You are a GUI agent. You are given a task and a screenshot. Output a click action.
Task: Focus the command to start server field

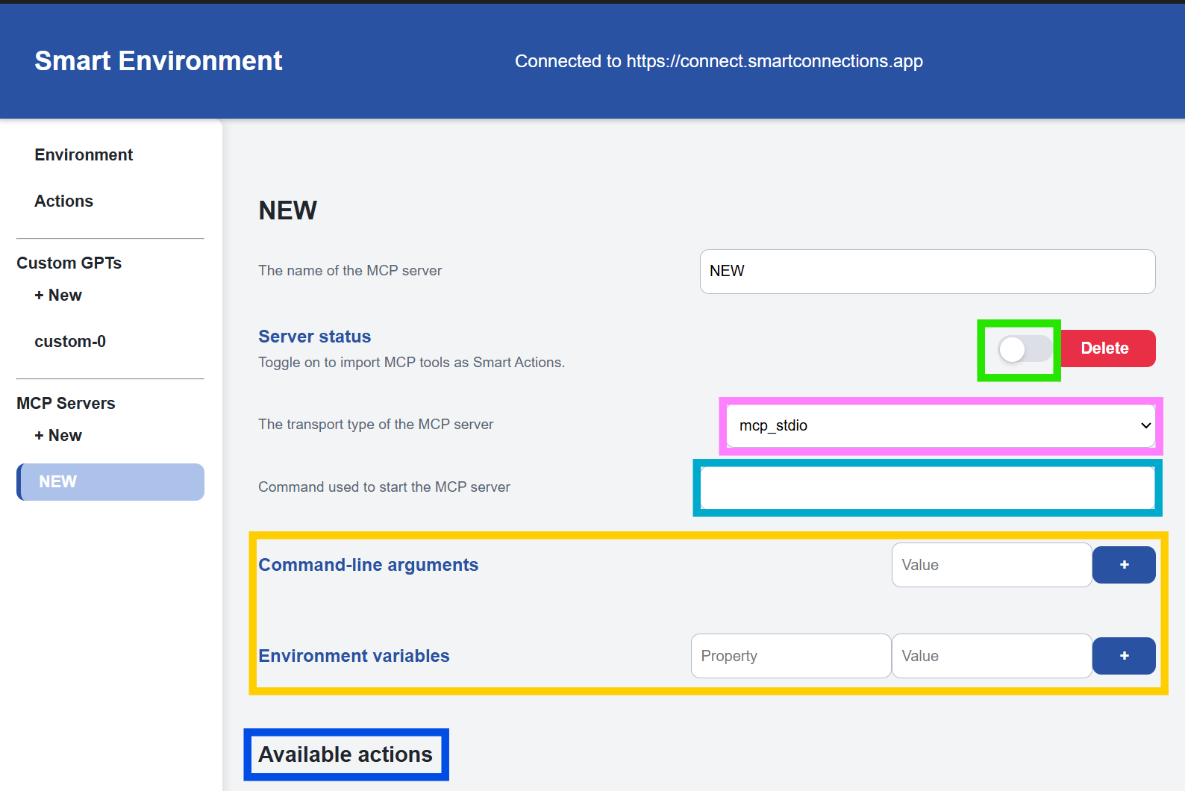click(x=927, y=488)
